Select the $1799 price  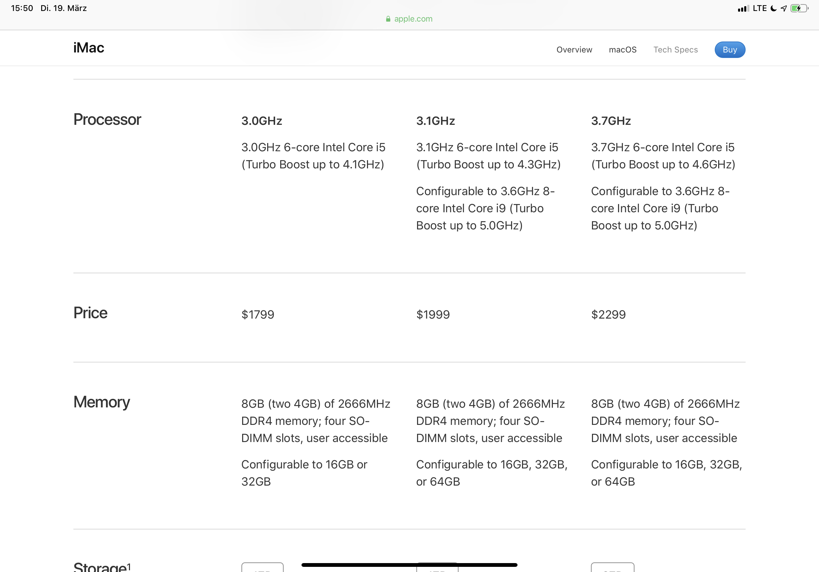(258, 314)
